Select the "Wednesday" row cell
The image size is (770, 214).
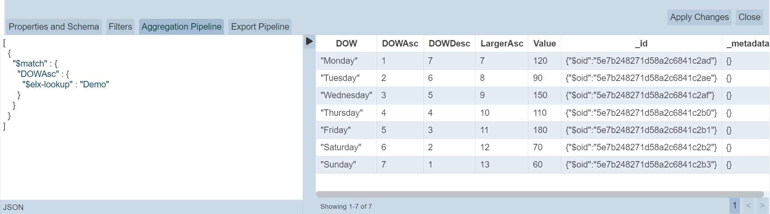pos(346,95)
